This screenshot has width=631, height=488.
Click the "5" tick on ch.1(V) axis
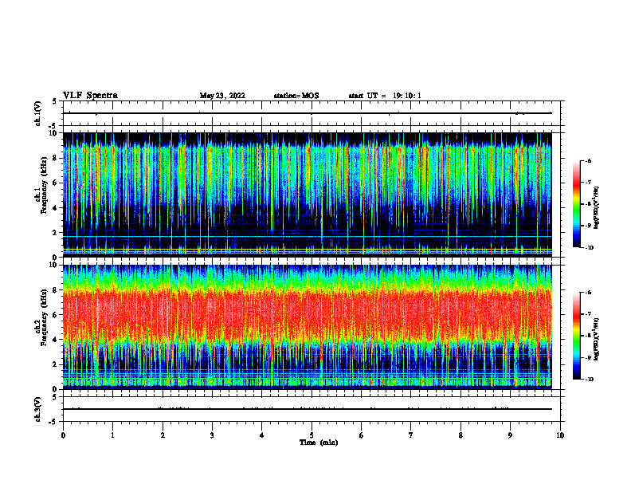[54, 102]
